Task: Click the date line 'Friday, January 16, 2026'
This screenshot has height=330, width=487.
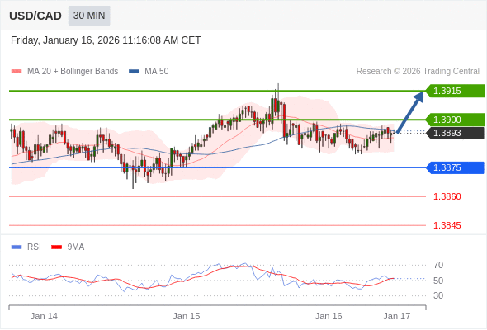Action: pyautogui.click(x=106, y=40)
